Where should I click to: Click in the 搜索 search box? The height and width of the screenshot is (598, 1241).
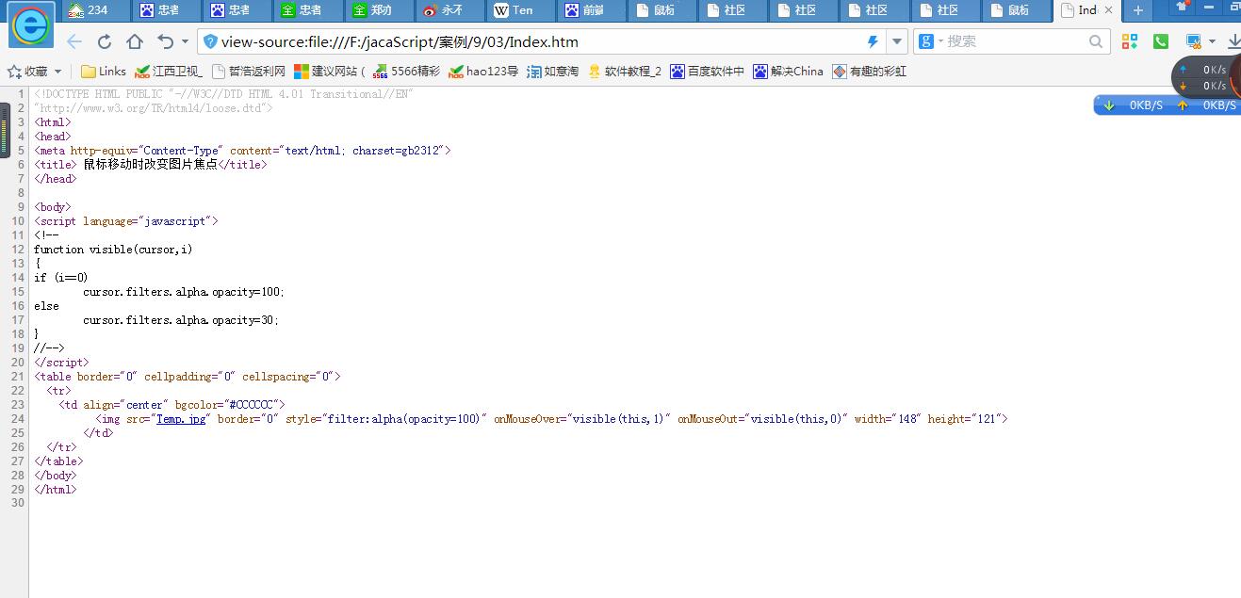(x=1014, y=41)
